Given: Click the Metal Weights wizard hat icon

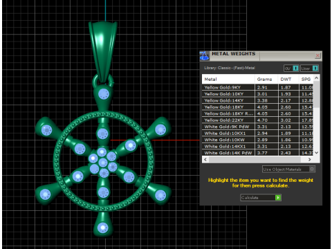Looking at the screenshot, I should [x=204, y=56].
